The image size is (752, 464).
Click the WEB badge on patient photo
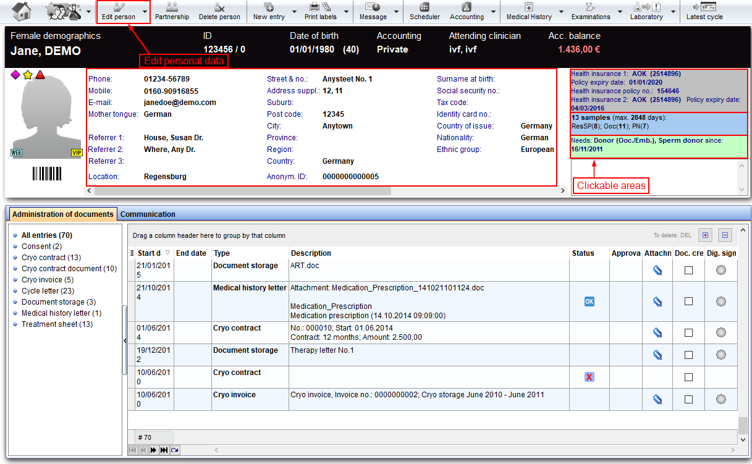tap(17, 153)
